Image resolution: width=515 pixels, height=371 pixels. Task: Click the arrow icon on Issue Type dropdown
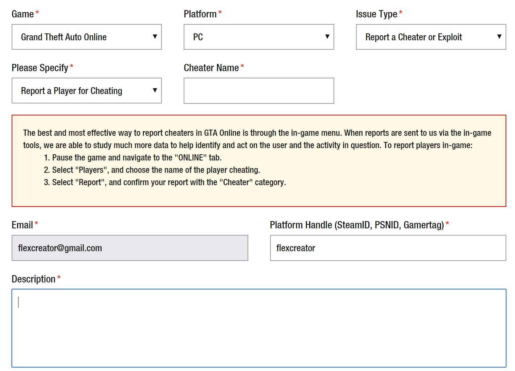point(499,37)
